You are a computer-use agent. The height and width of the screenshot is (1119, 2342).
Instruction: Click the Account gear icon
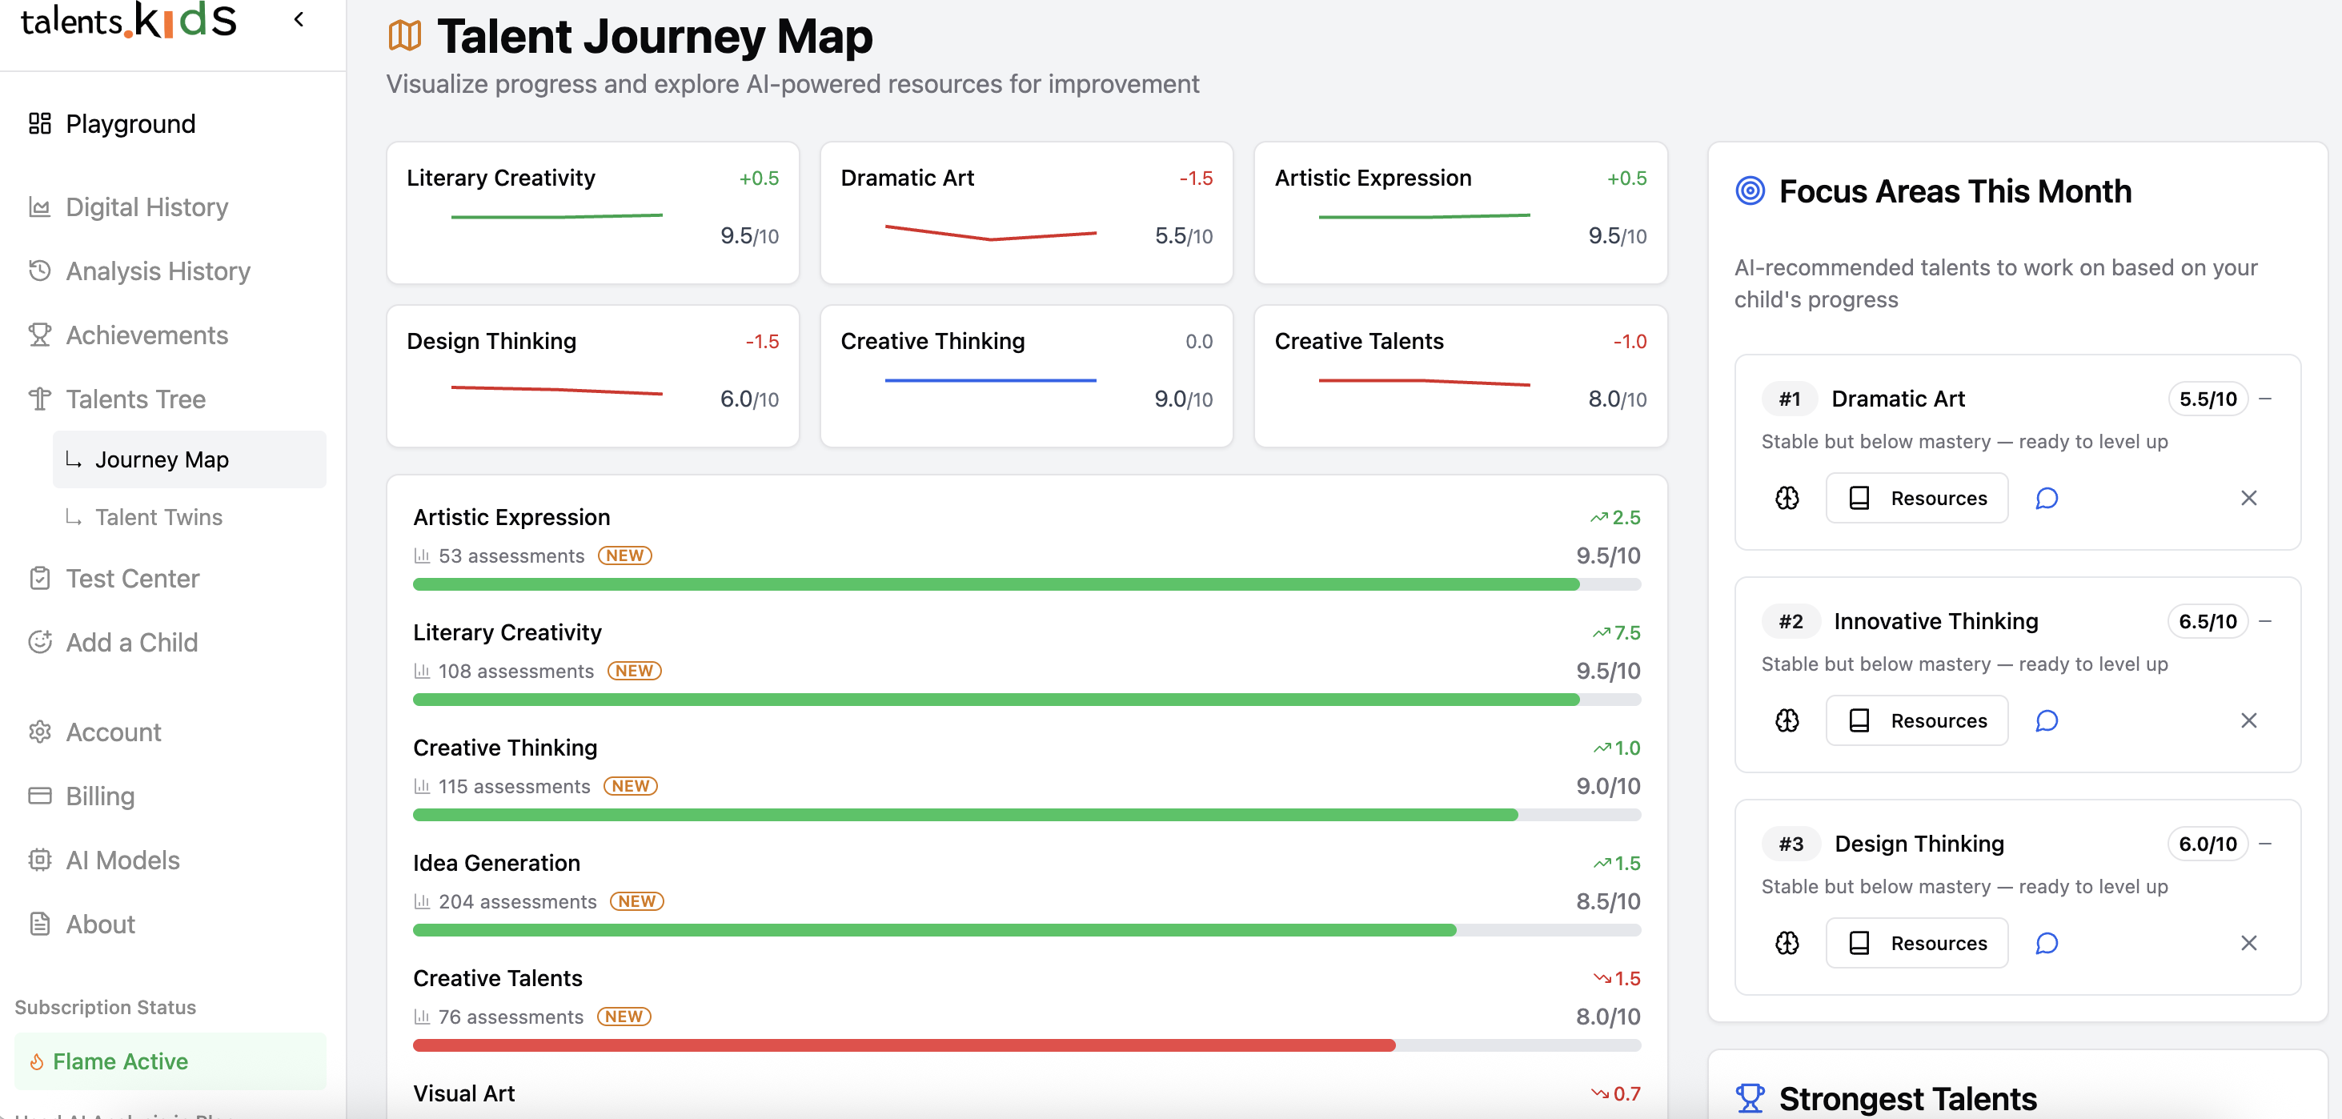[x=39, y=732]
